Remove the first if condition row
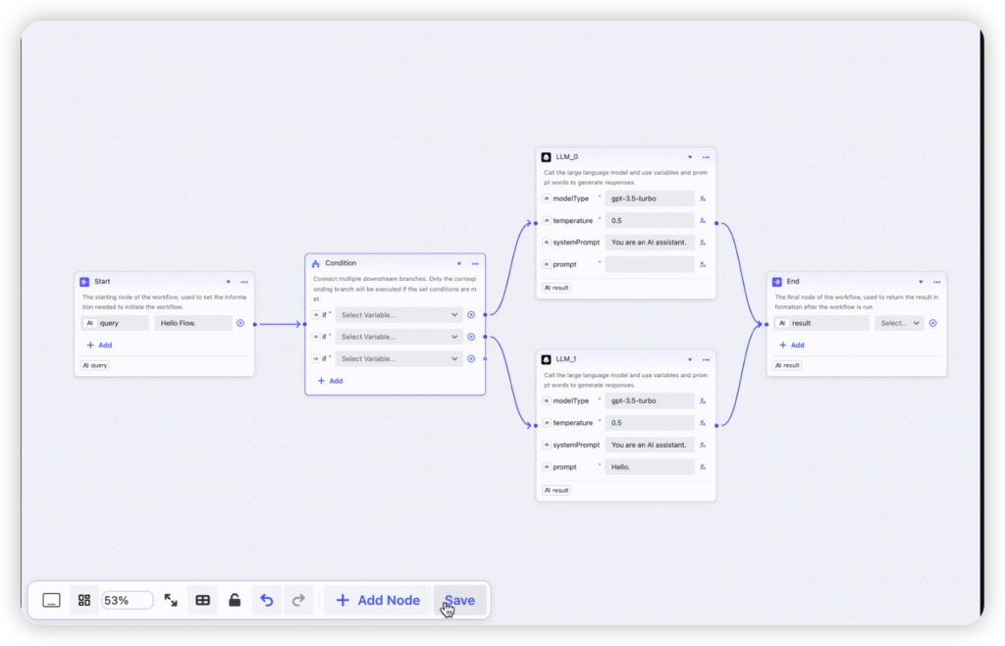The image size is (1005, 646). 471,315
